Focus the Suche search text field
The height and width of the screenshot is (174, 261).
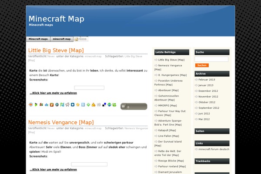(x=211, y=59)
